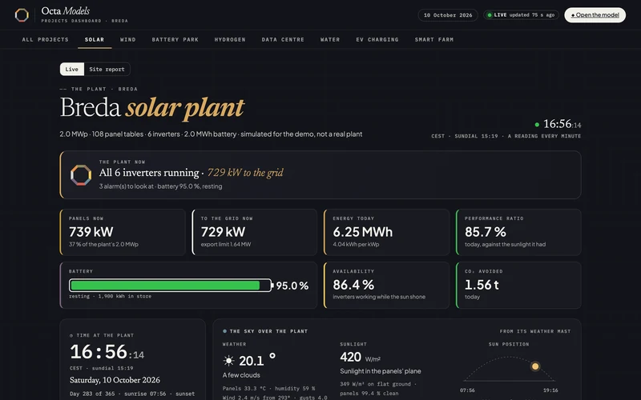The image size is (641, 400).
Task: Click the 'Projects Dashboard · Breda' subtitle
Action: tap(85, 21)
